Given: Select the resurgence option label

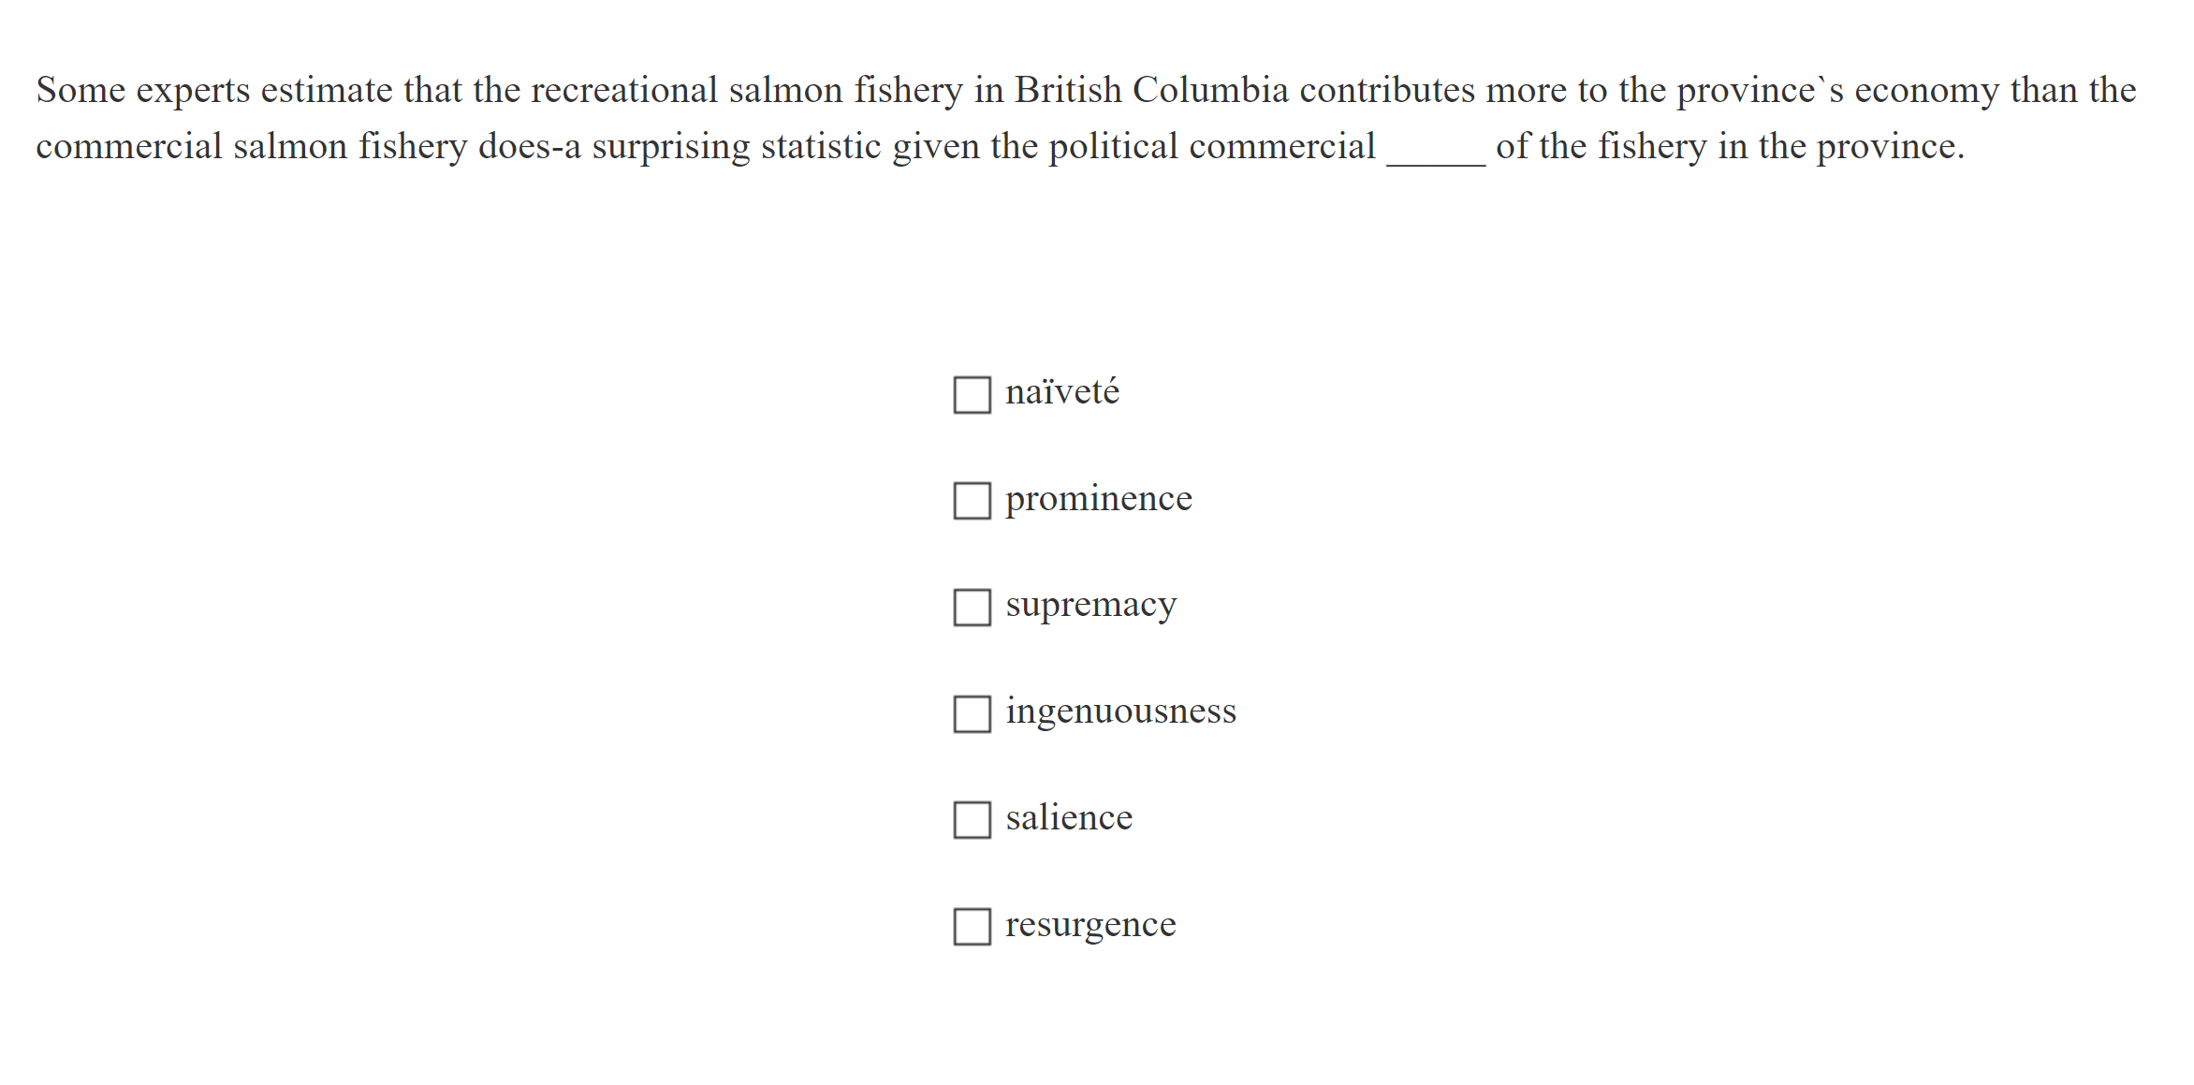Looking at the screenshot, I should pyautogui.click(x=1090, y=924).
